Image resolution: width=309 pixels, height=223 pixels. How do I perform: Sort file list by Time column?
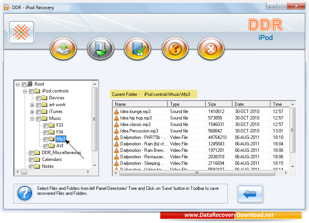pyautogui.click(x=280, y=104)
